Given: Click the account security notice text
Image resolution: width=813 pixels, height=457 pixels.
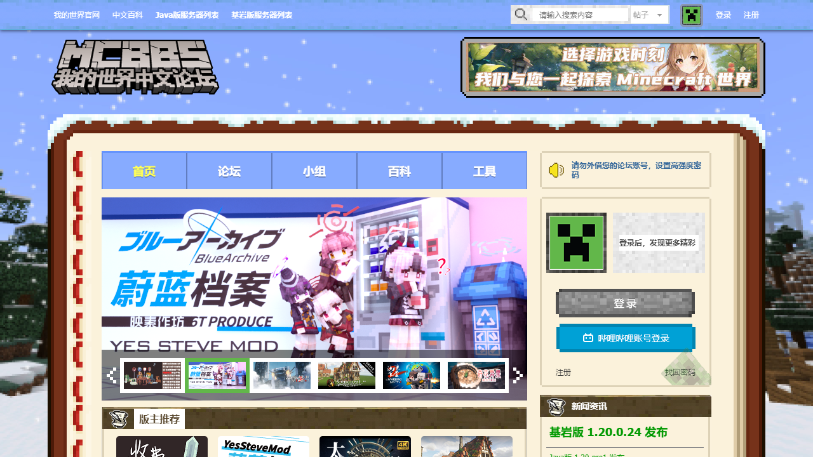Looking at the screenshot, I should coord(636,169).
